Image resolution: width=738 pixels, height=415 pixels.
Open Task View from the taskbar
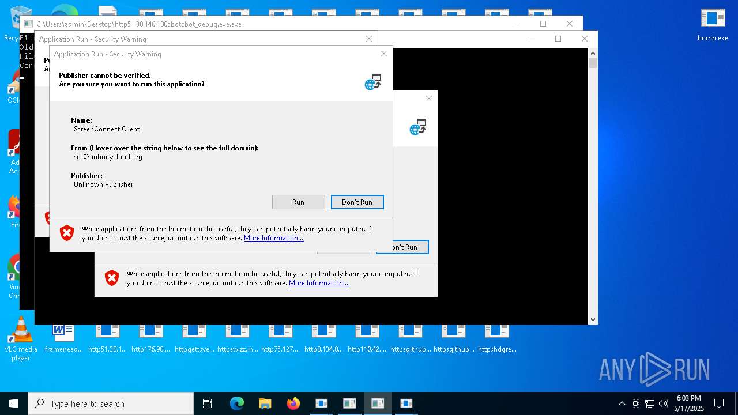208,403
